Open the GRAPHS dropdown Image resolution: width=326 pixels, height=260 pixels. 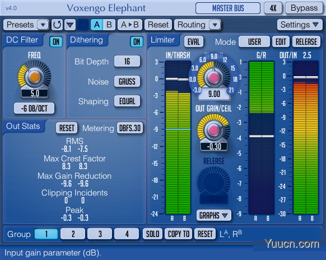click(214, 216)
